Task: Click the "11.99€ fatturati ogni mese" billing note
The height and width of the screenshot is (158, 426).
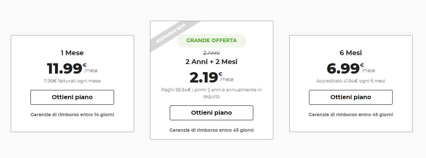Action: coord(72,81)
